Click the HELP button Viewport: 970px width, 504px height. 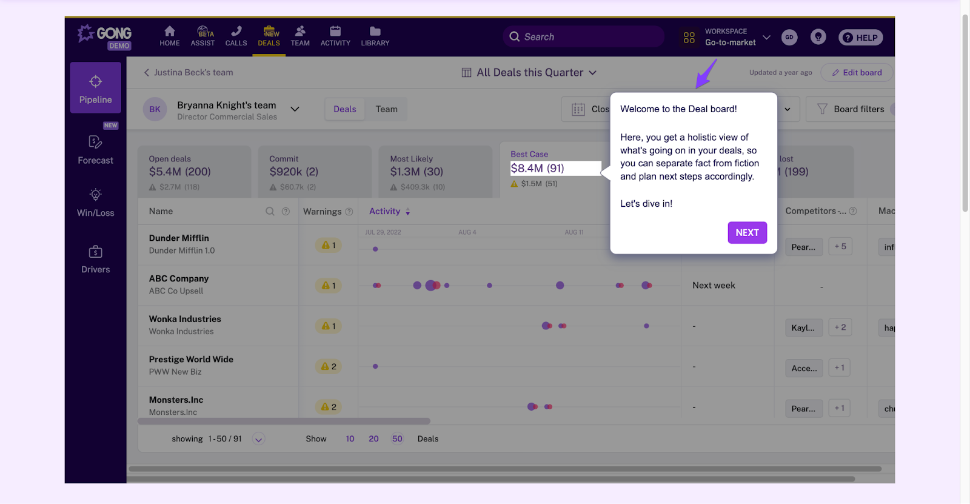click(860, 38)
